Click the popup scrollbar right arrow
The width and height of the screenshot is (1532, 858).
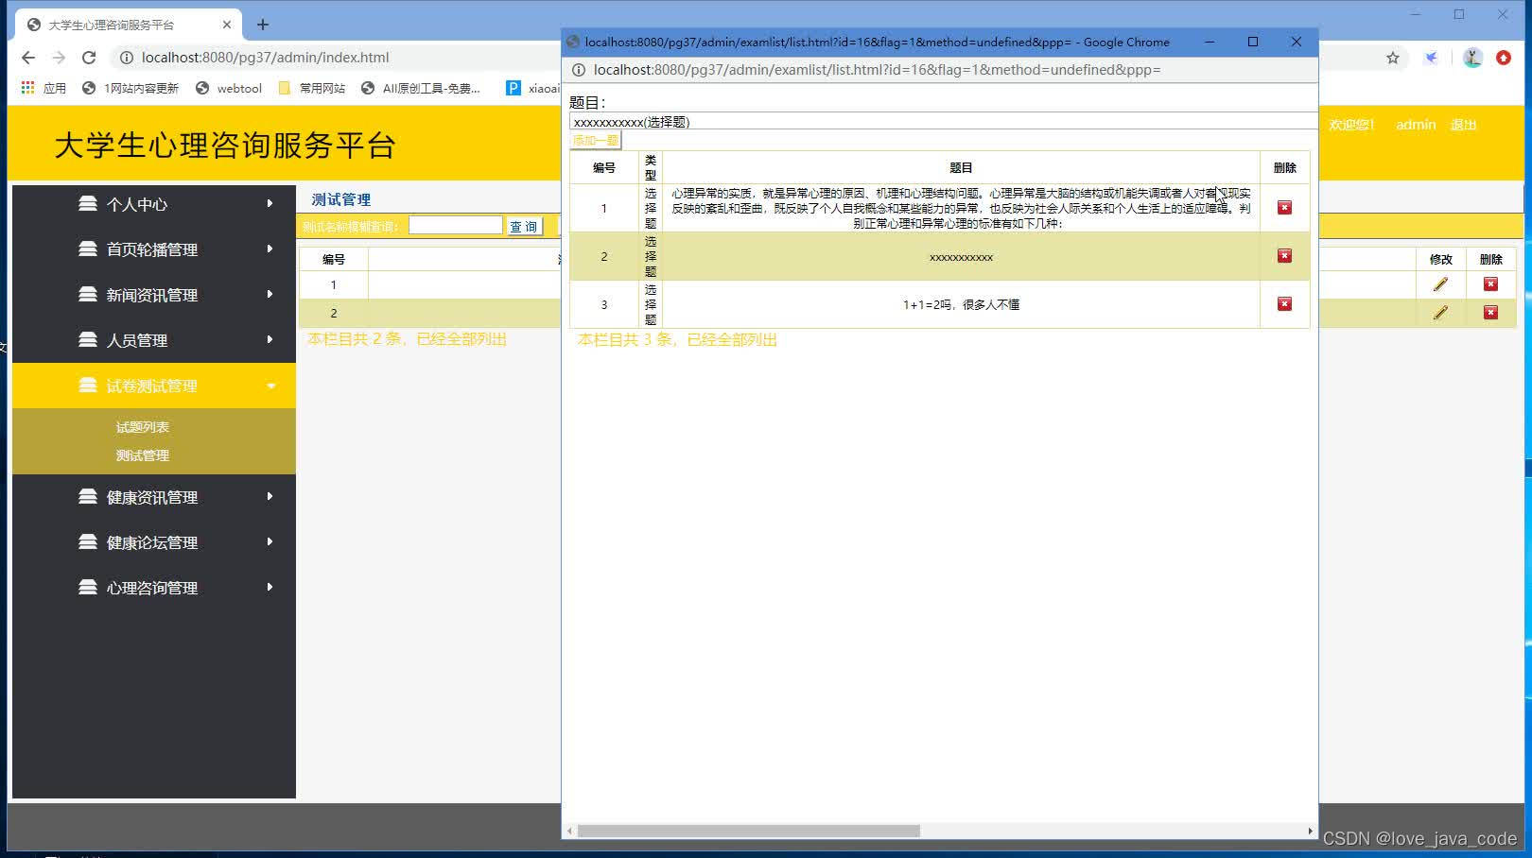coord(1310,831)
